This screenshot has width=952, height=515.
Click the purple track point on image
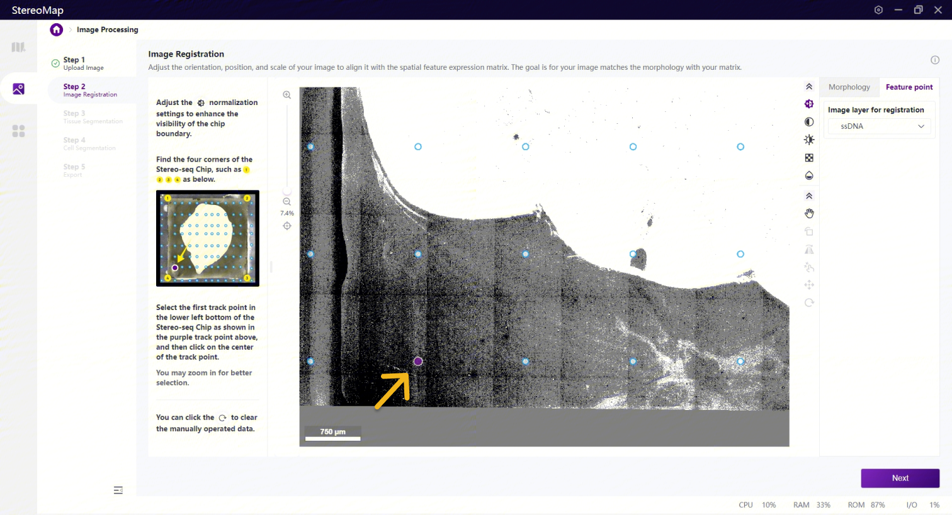418,362
